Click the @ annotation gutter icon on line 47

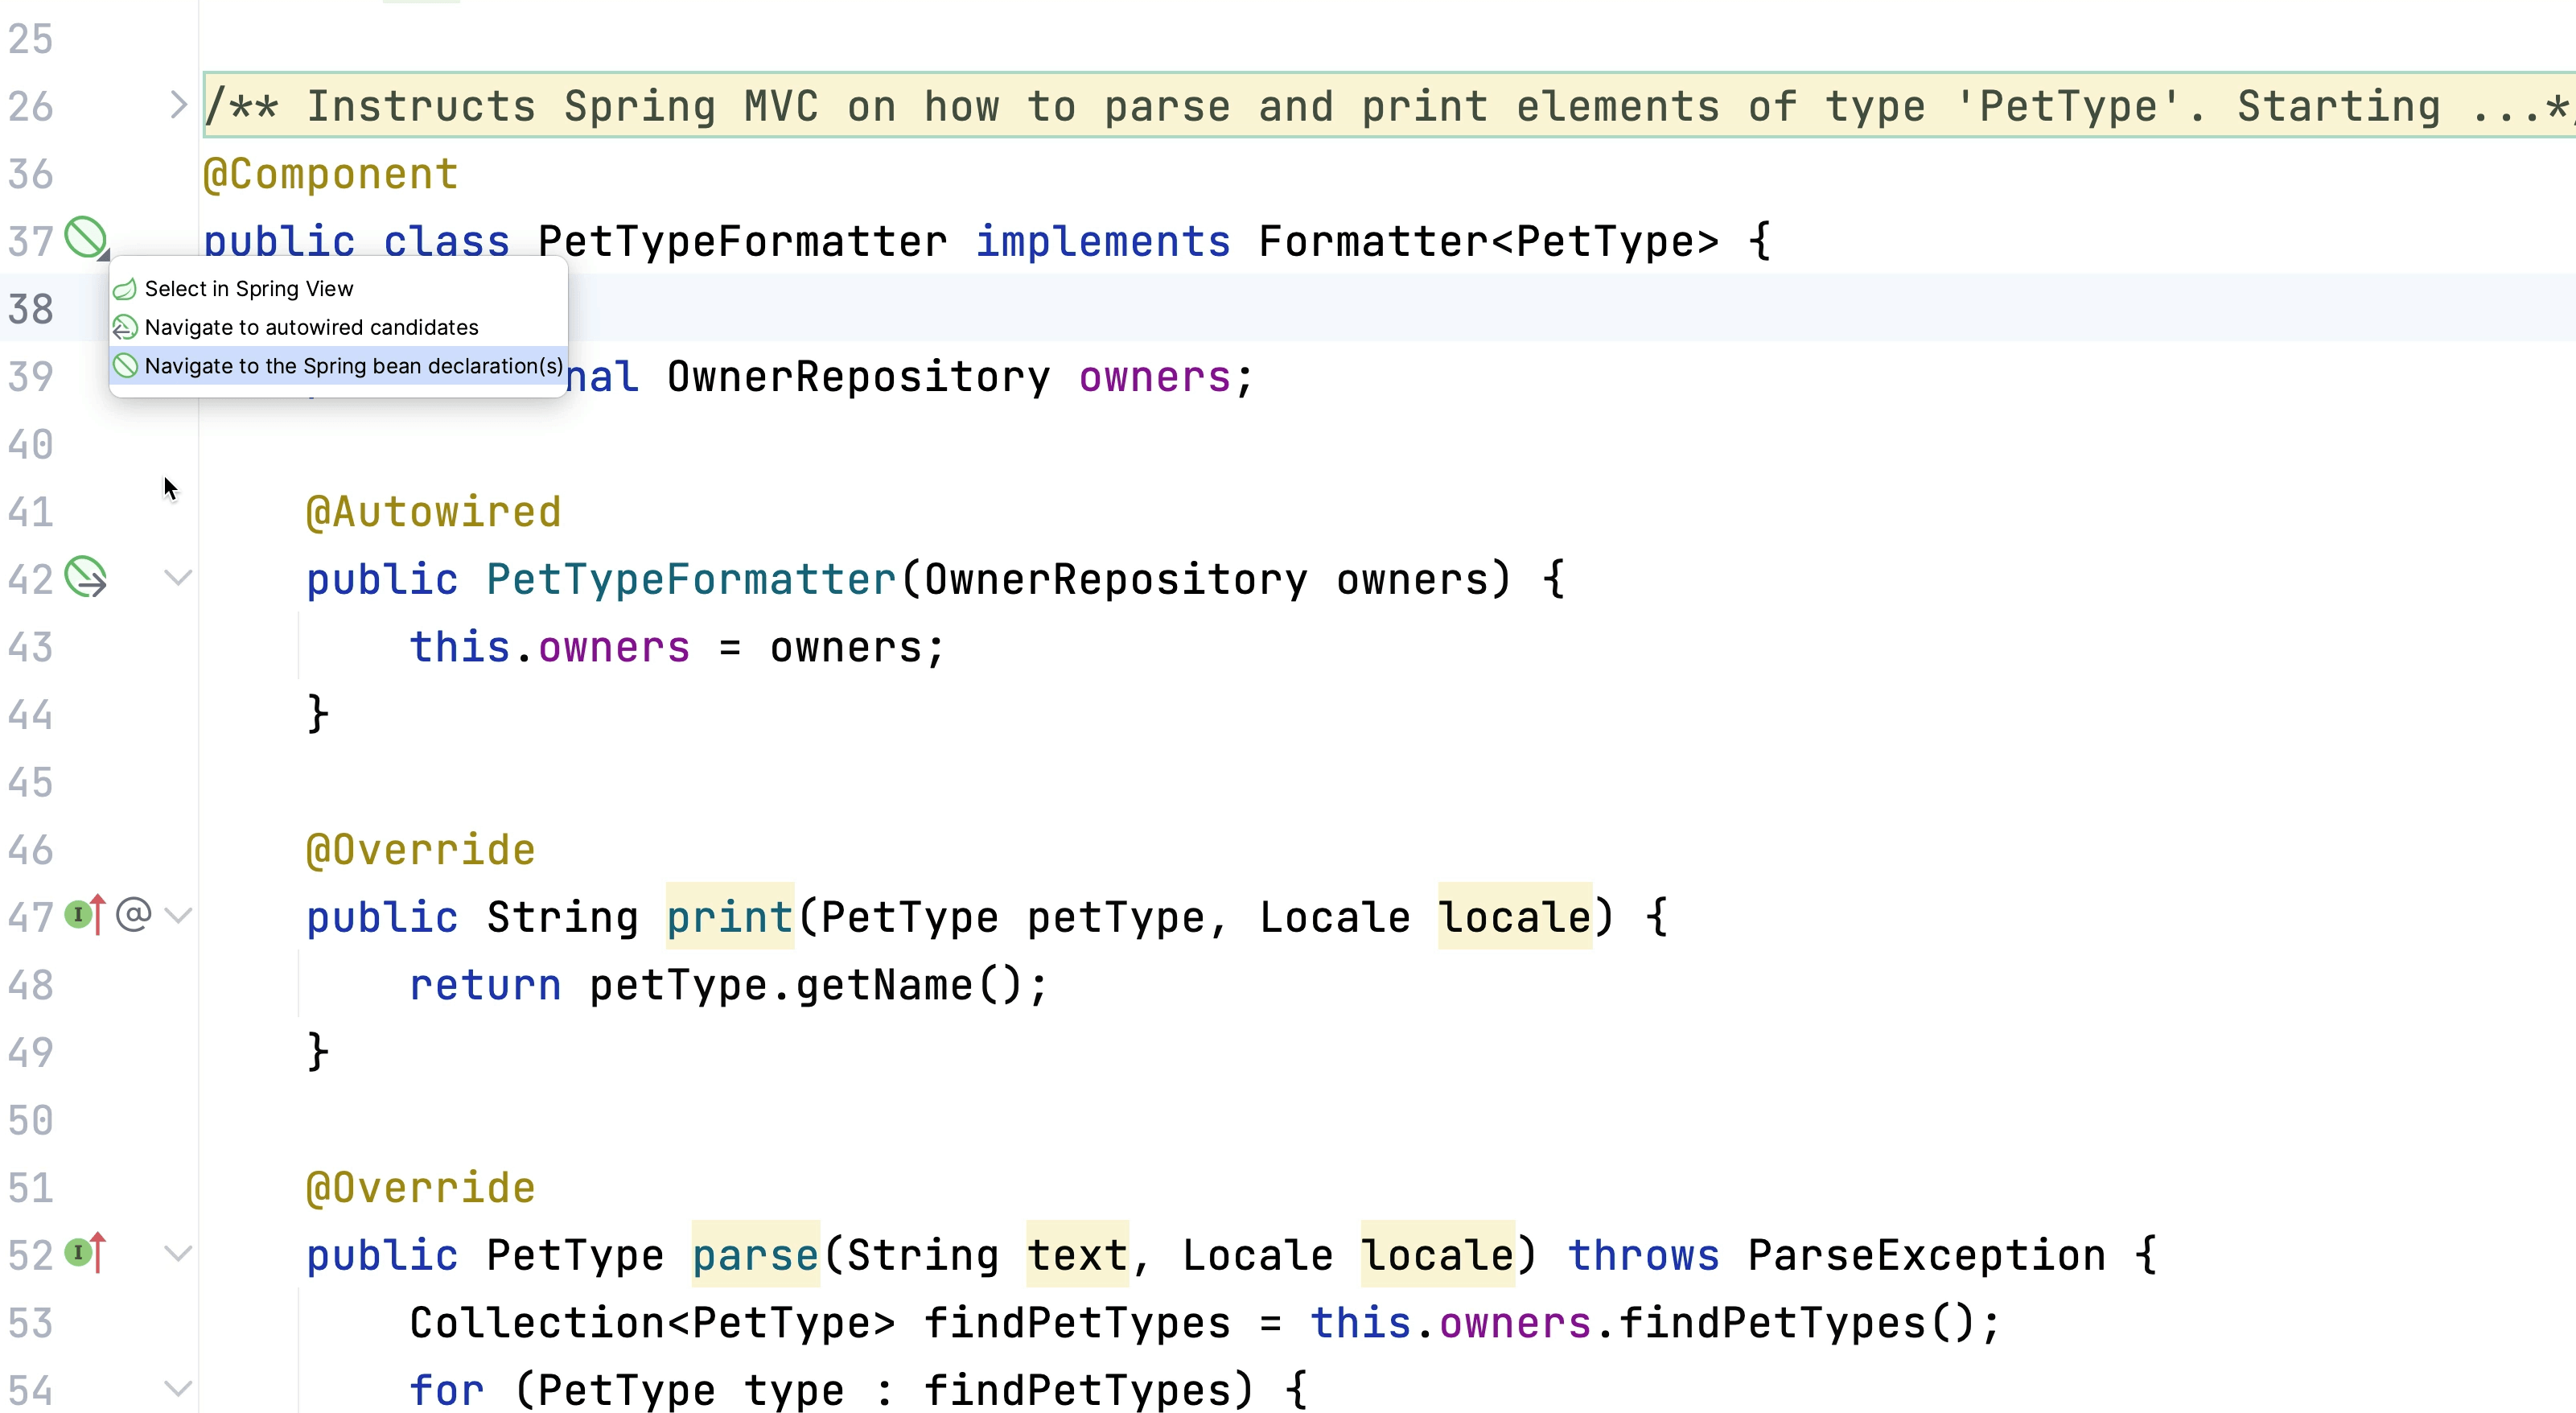click(133, 915)
